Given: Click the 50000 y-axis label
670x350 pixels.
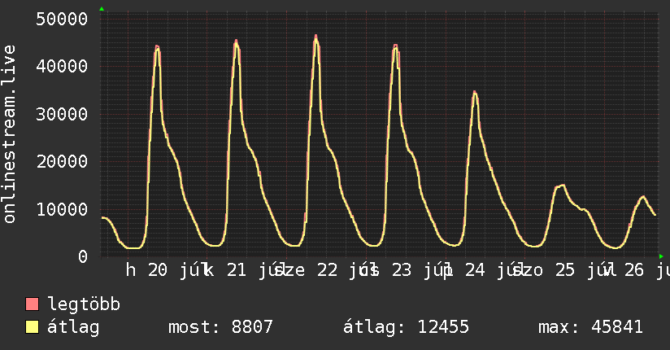Looking at the screenshot, I should 62,19.
